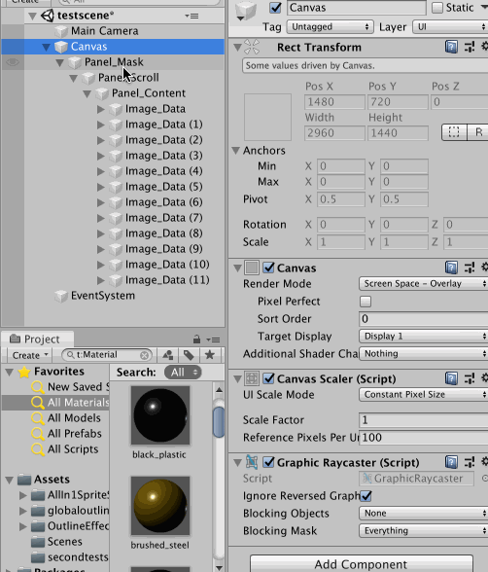
Task: Click the Unity logo beside testscene
Action: point(47,16)
